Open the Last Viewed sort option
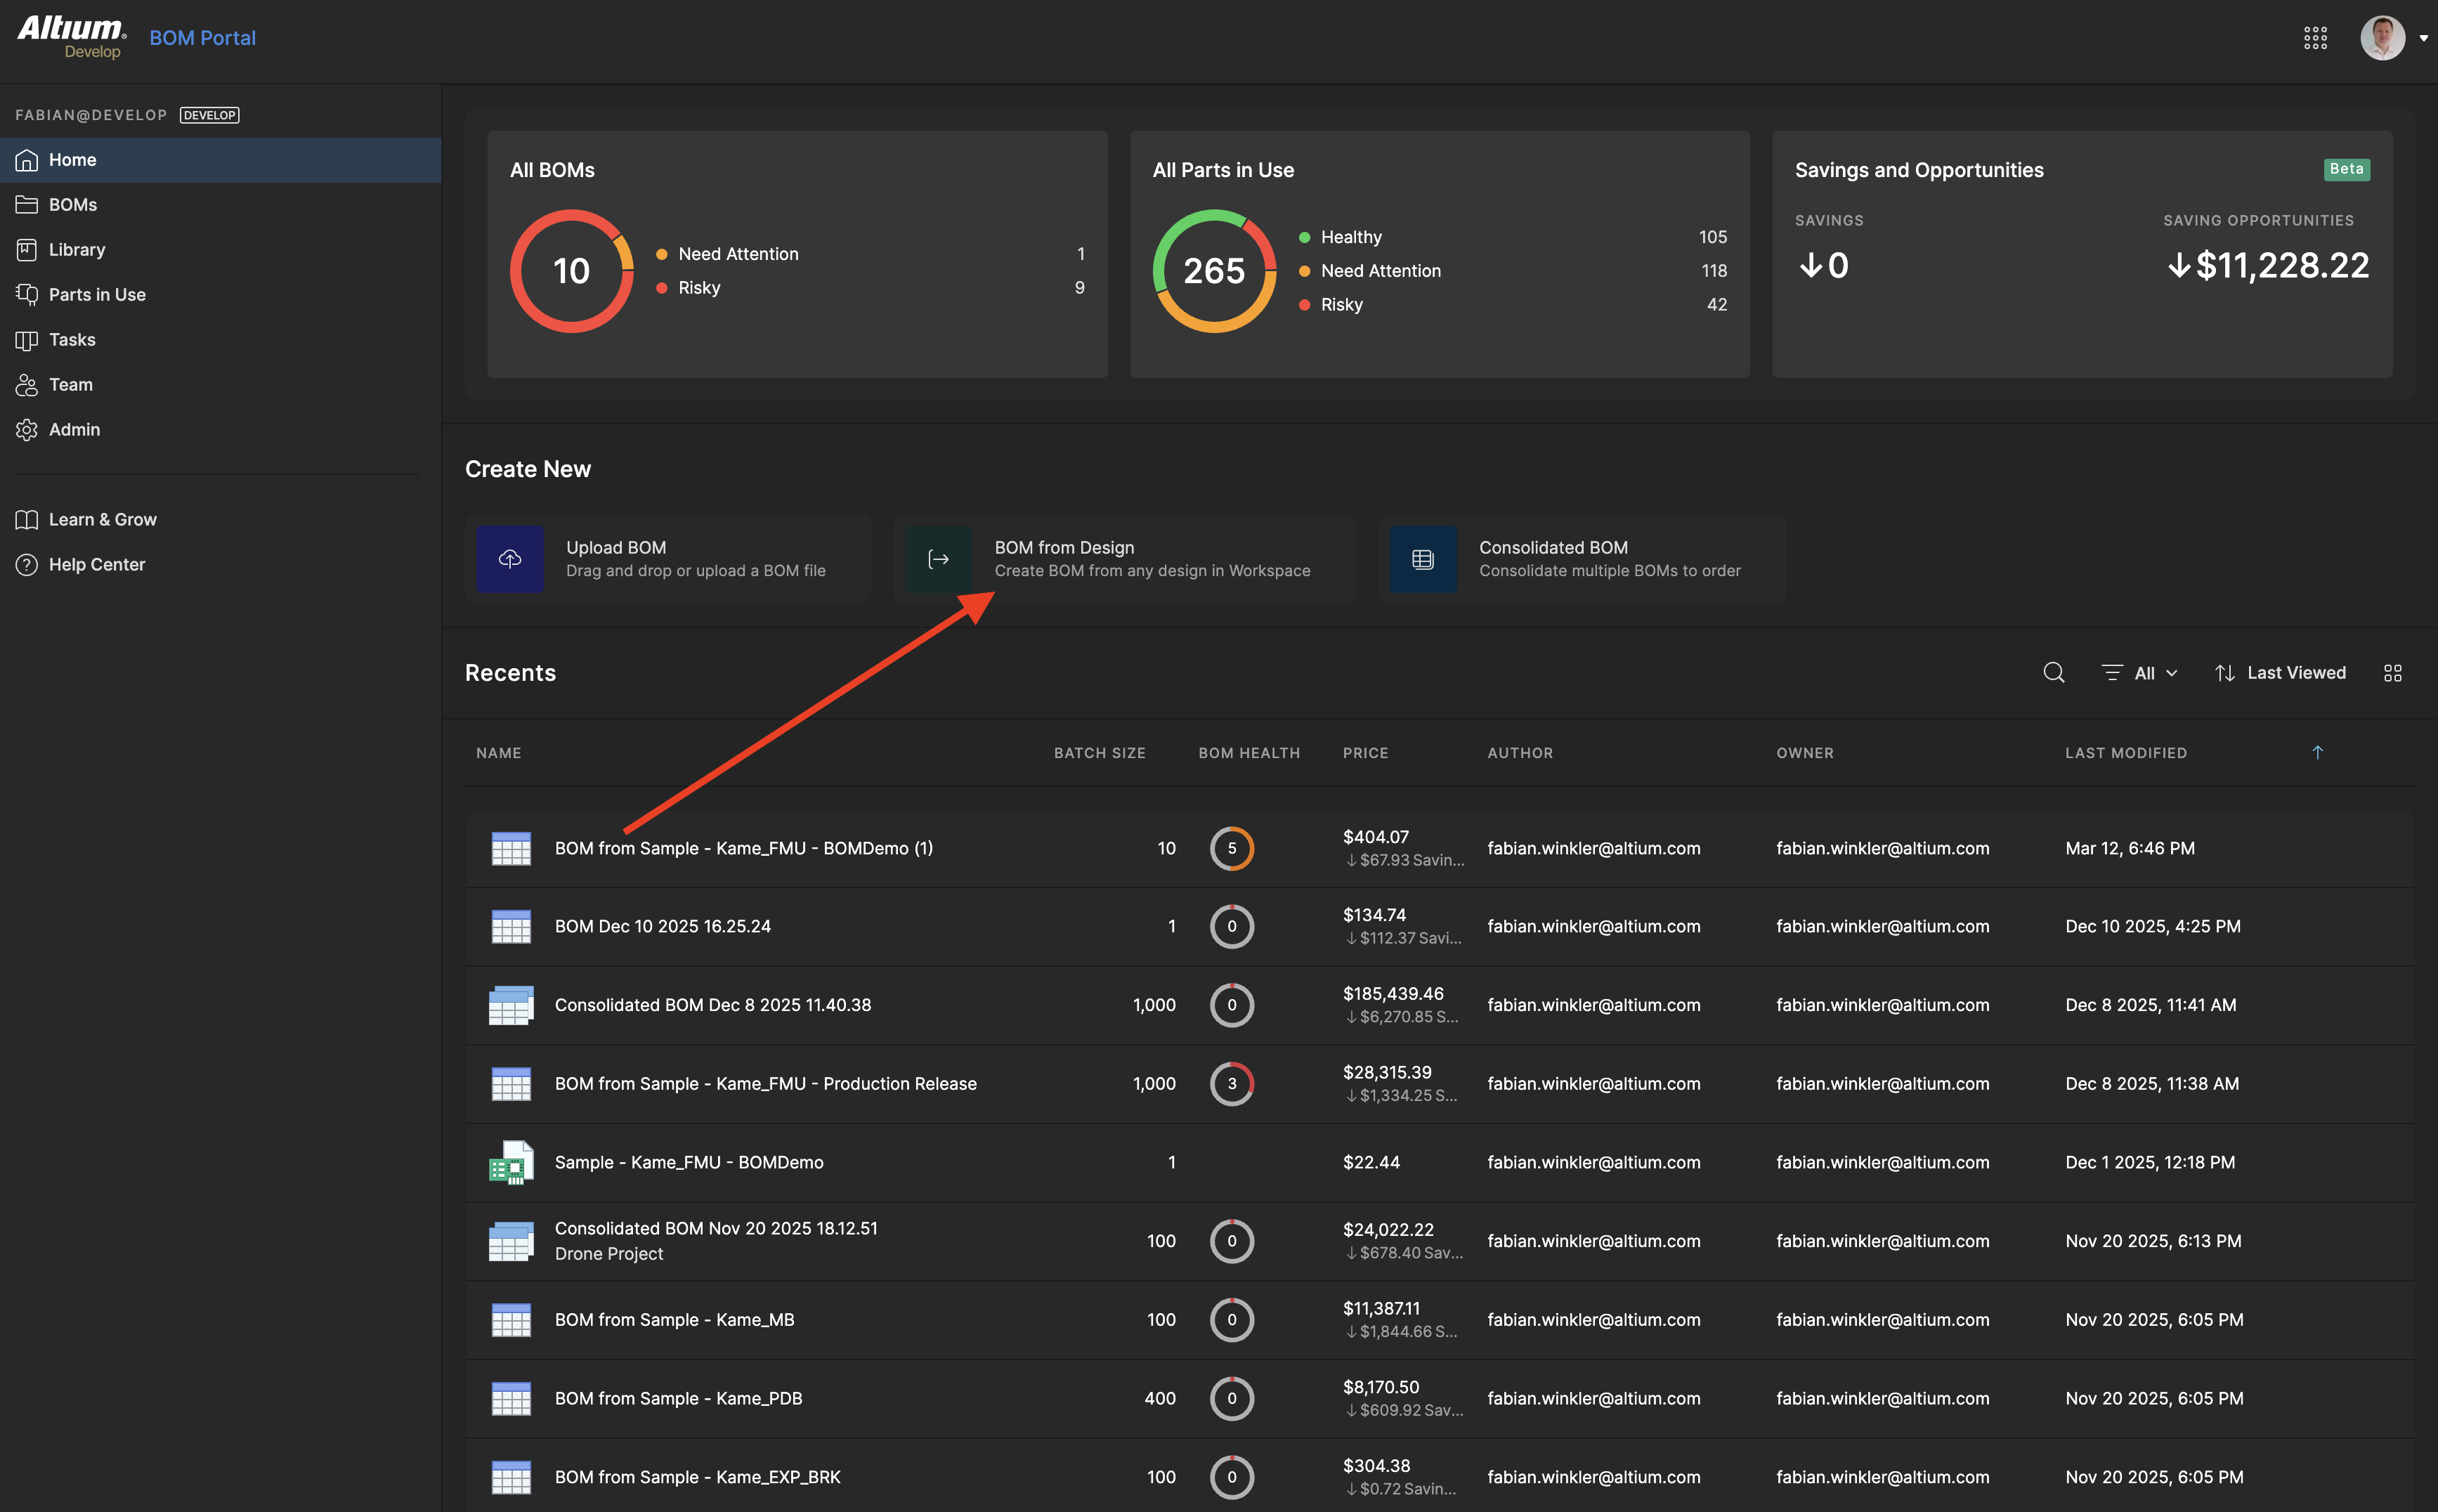This screenshot has height=1512, width=2438. coord(2280,673)
